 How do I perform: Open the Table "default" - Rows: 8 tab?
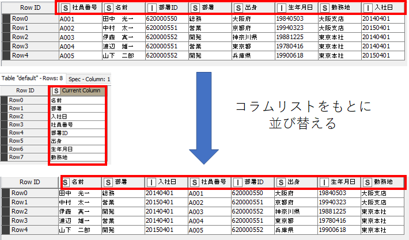[x=32, y=78]
